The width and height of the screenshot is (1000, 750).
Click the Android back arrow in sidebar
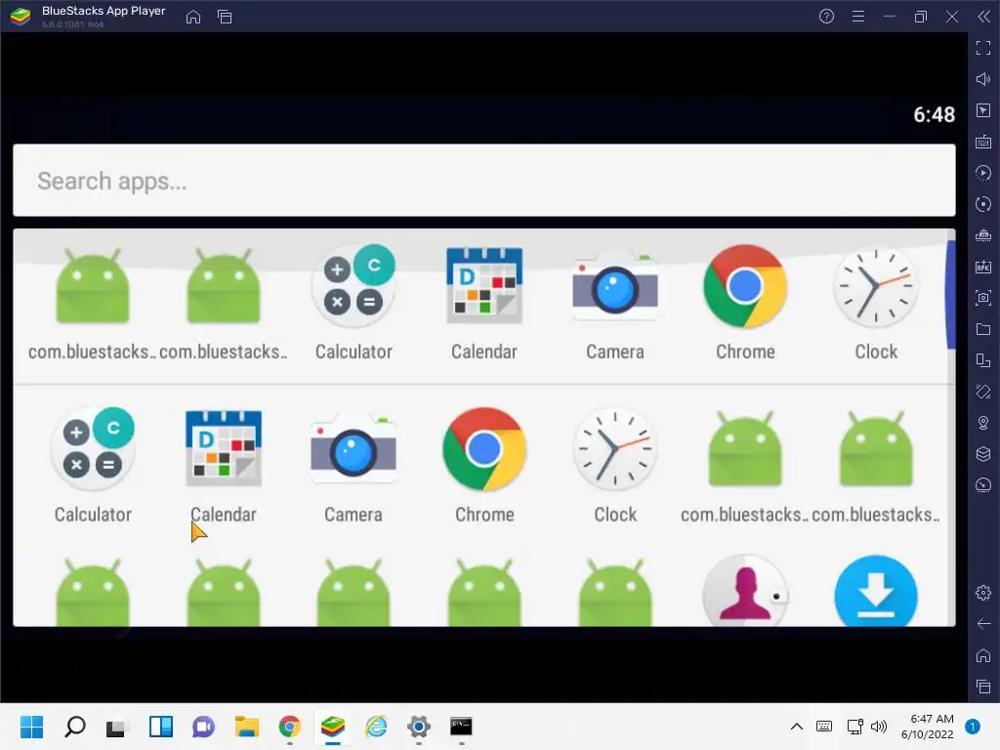pyautogui.click(x=983, y=624)
